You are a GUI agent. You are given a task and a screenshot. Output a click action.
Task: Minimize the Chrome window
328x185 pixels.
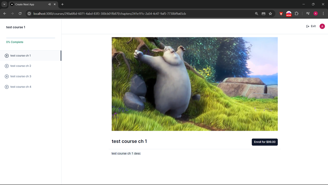click(x=304, y=4)
